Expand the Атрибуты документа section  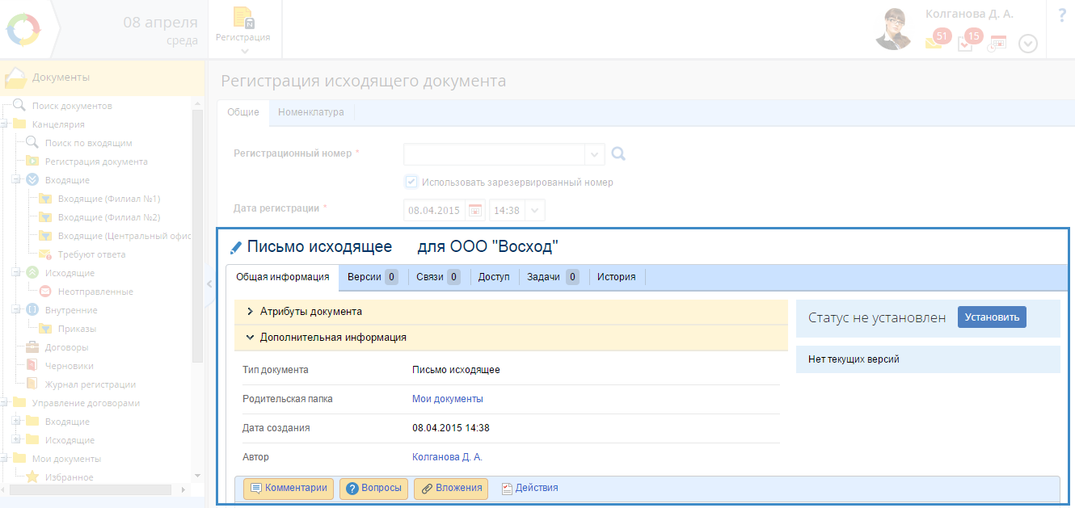tap(310, 311)
